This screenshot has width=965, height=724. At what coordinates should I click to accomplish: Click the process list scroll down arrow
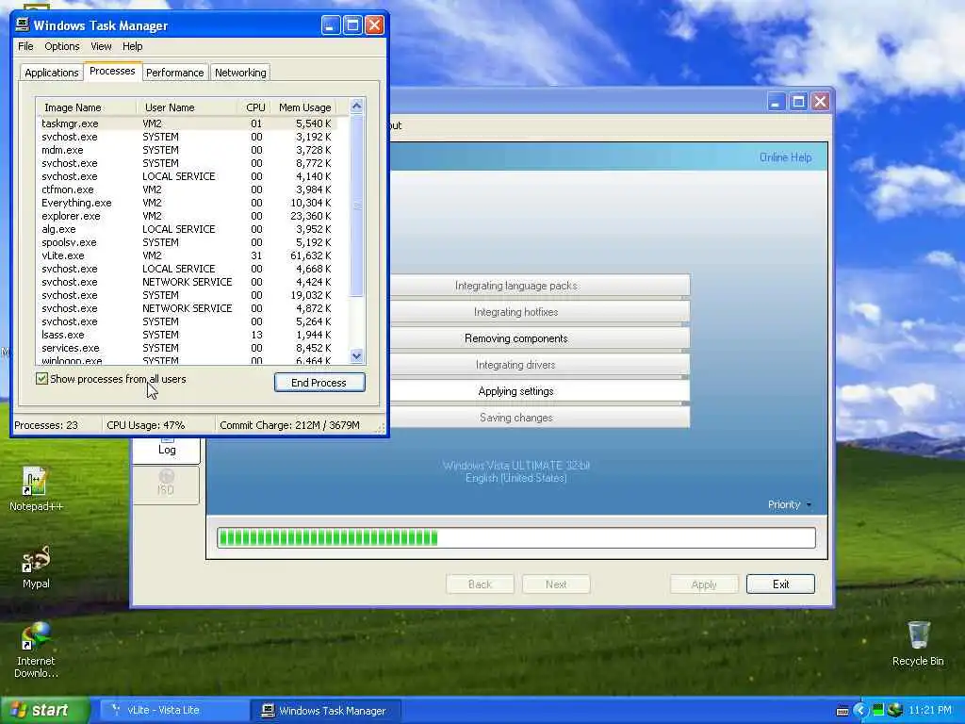point(356,355)
